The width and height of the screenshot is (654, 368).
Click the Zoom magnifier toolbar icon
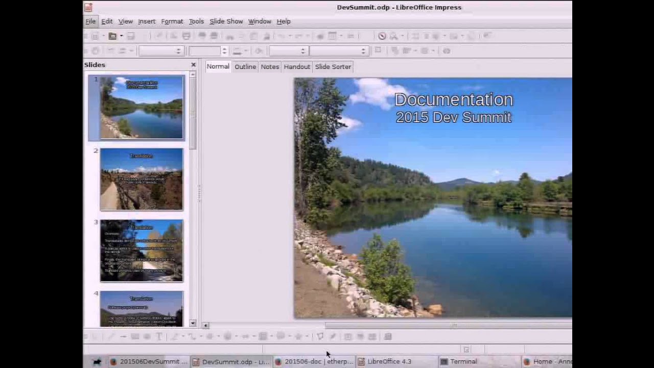(x=393, y=36)
